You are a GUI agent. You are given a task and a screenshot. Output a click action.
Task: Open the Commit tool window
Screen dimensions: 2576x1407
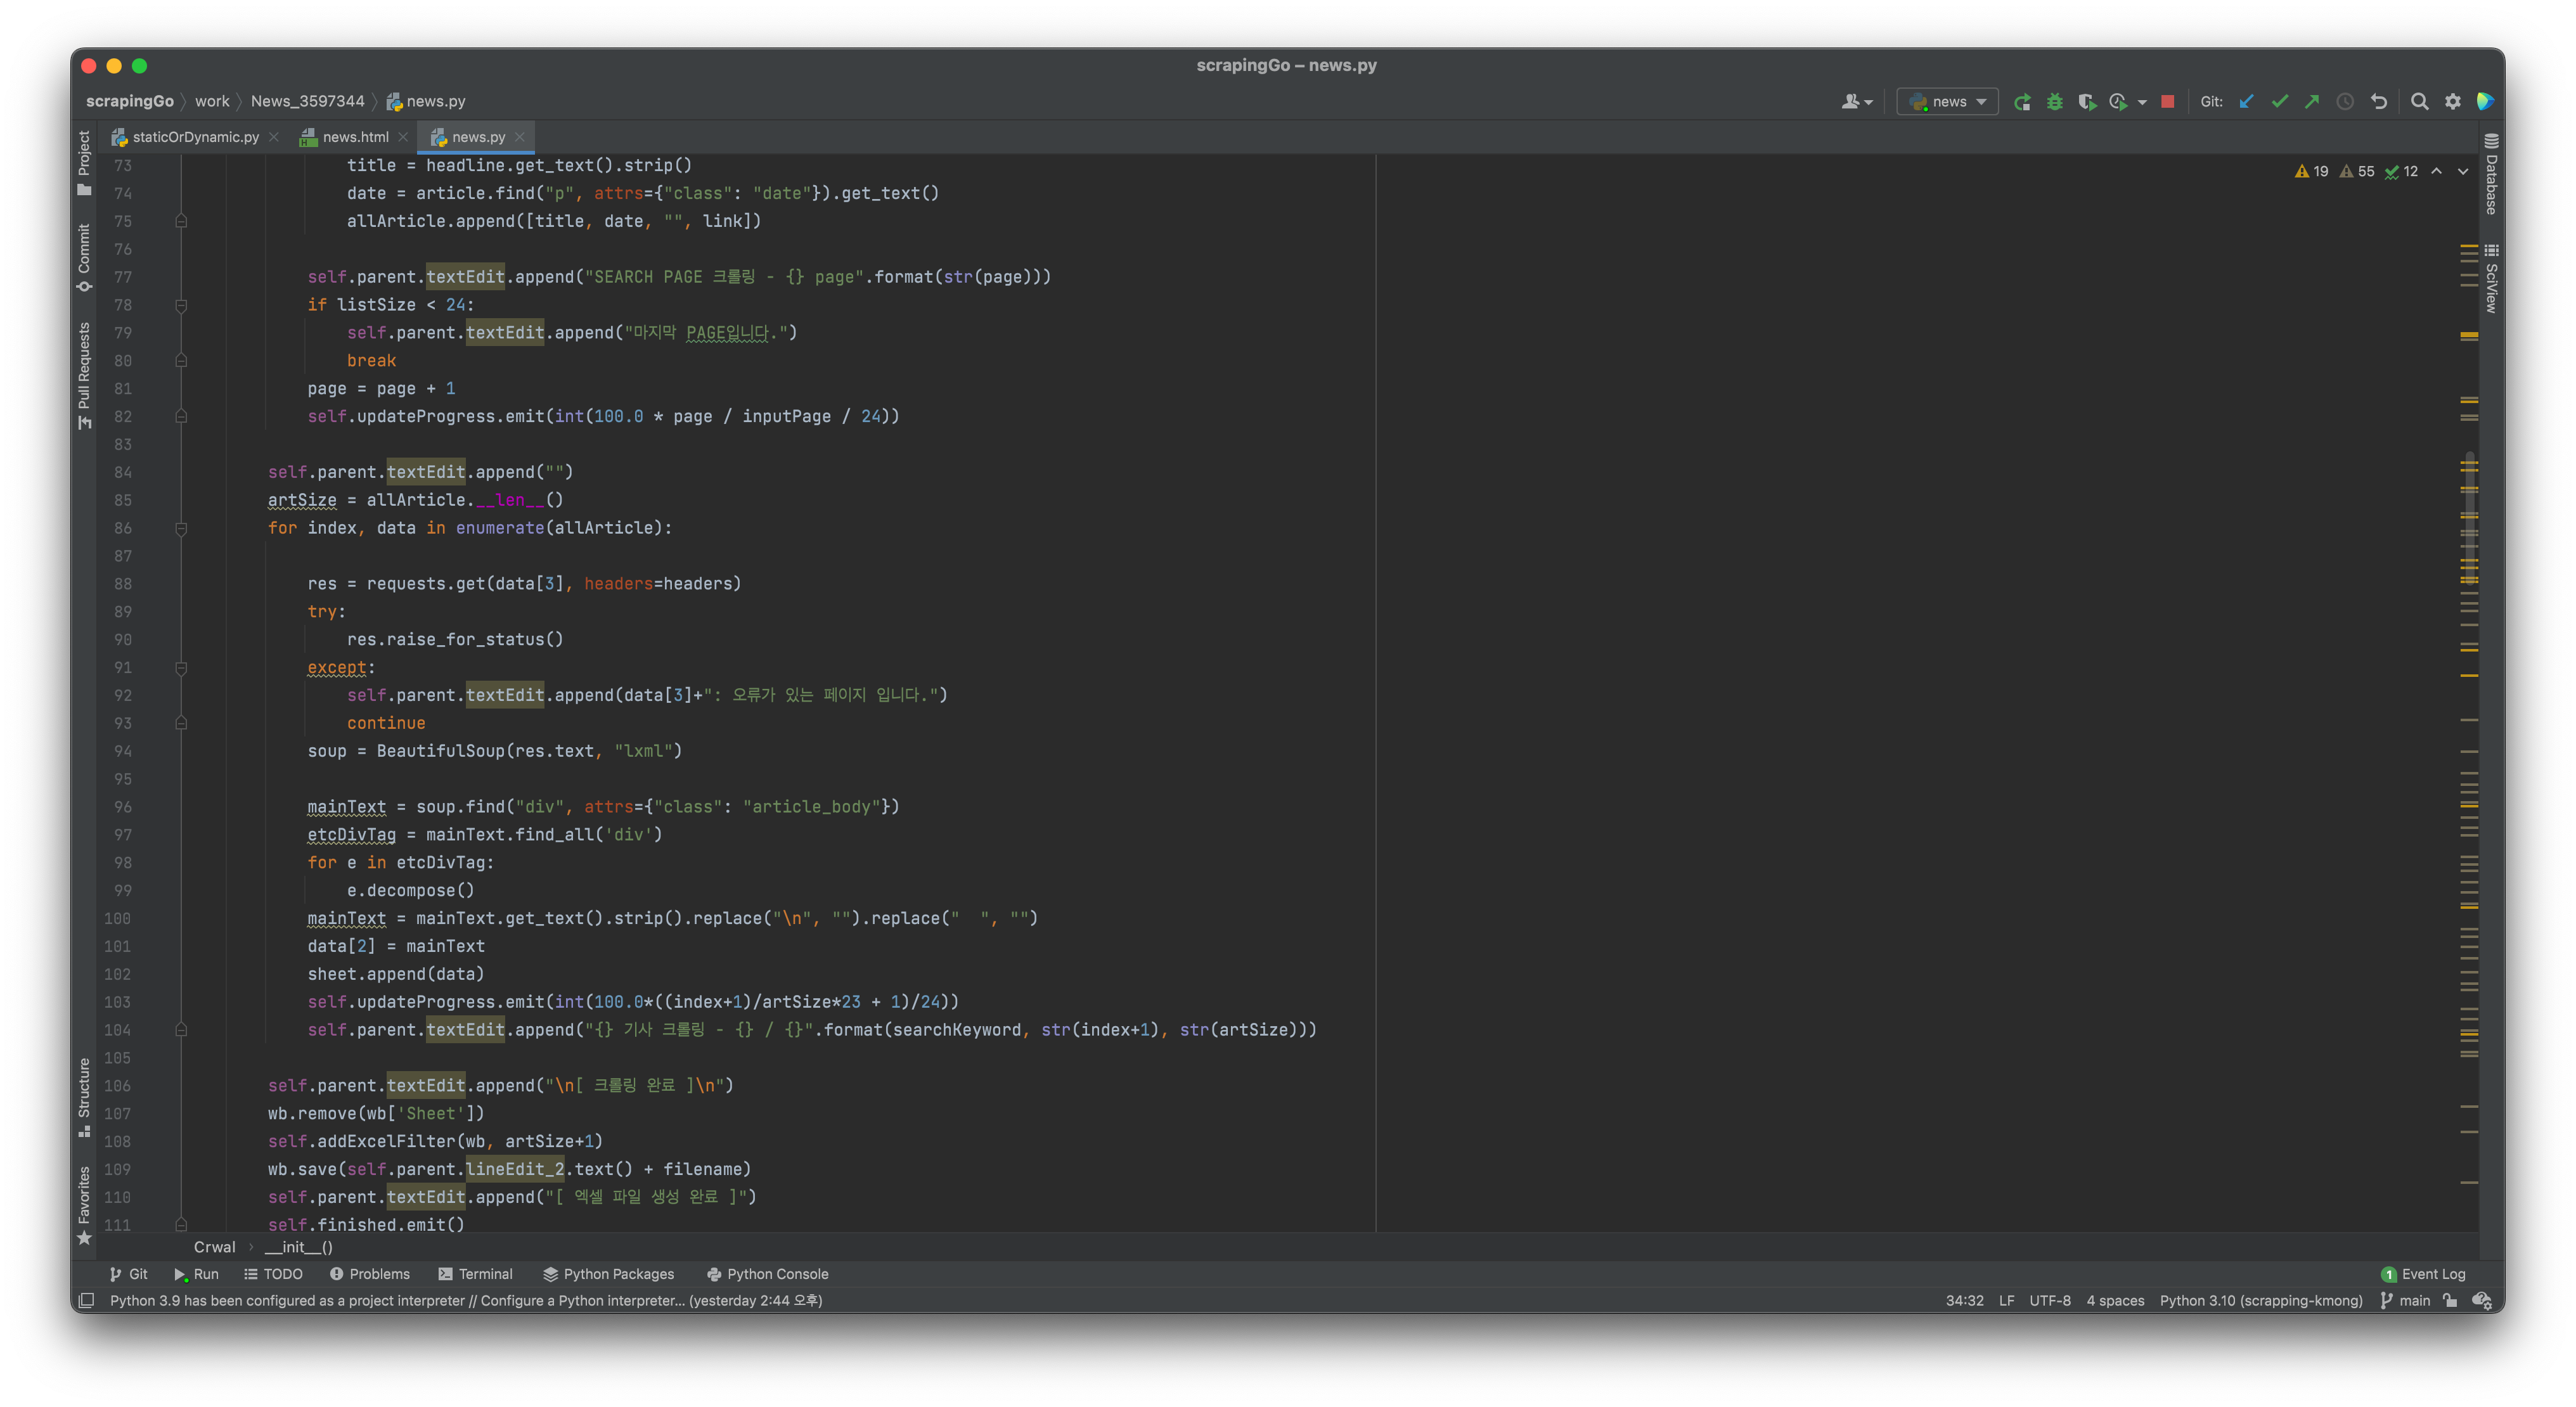(x=84, y=257)
